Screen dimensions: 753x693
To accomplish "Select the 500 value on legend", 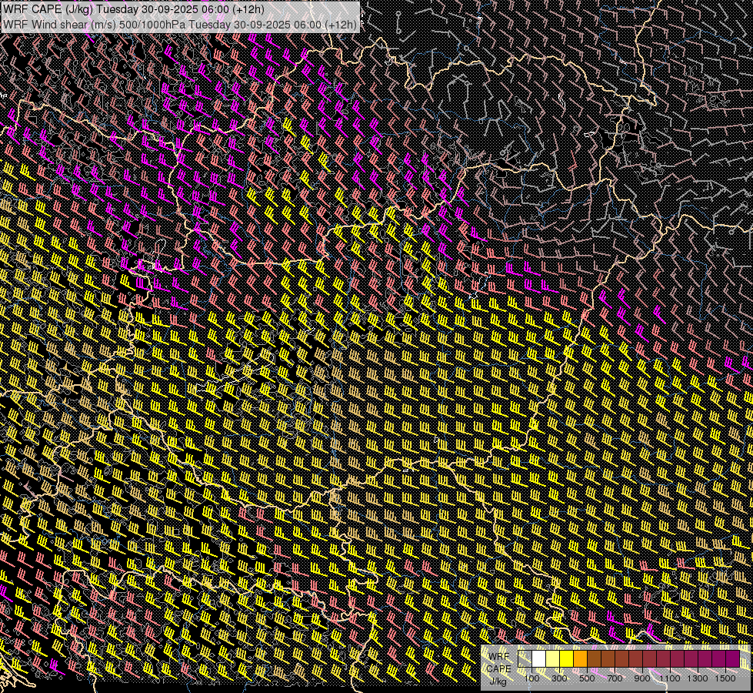I will [x=587, y=678].
